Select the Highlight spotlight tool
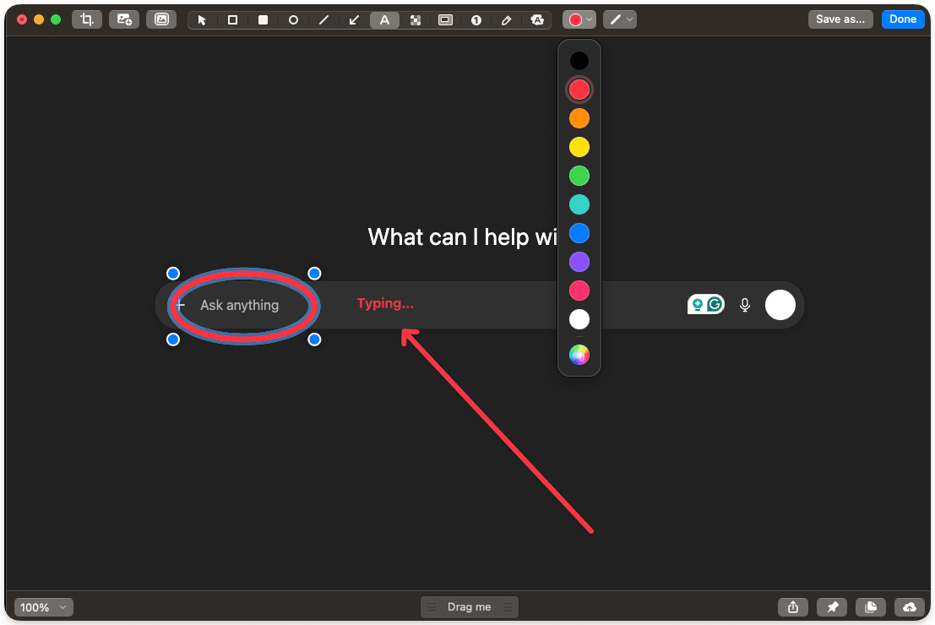 (x=445, y=19)
